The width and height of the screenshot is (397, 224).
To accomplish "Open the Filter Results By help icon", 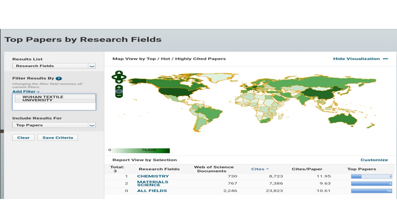I will click(59, 78).
